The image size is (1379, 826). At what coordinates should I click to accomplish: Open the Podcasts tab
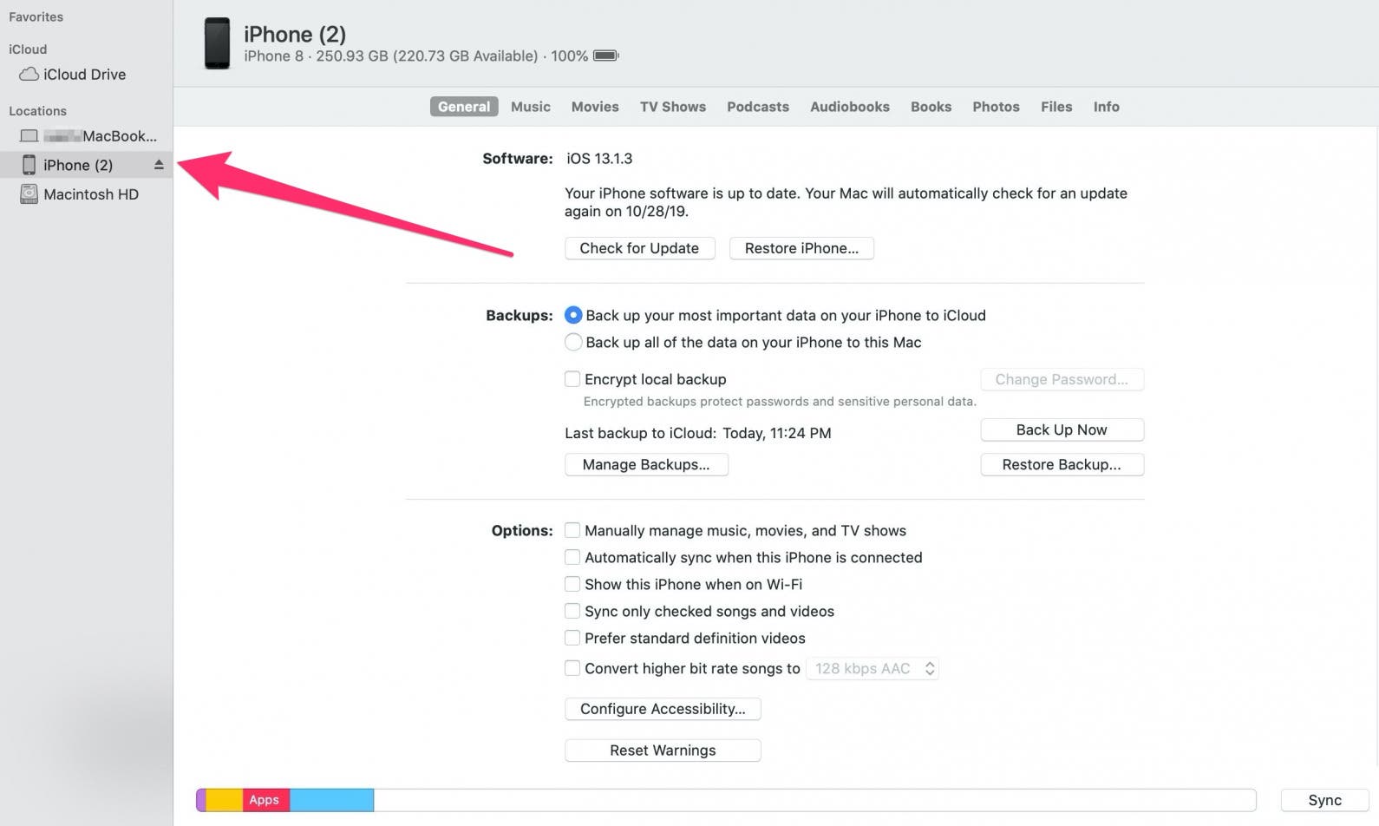point(758,107)
